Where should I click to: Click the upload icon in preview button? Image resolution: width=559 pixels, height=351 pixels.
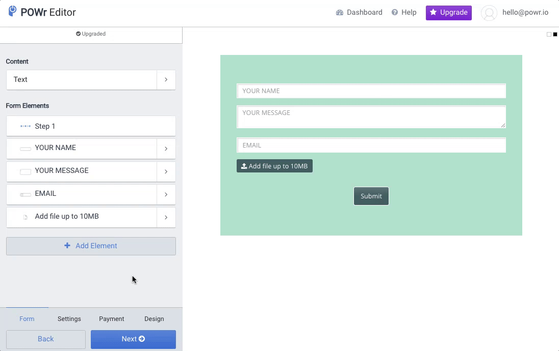pos(244,166)
